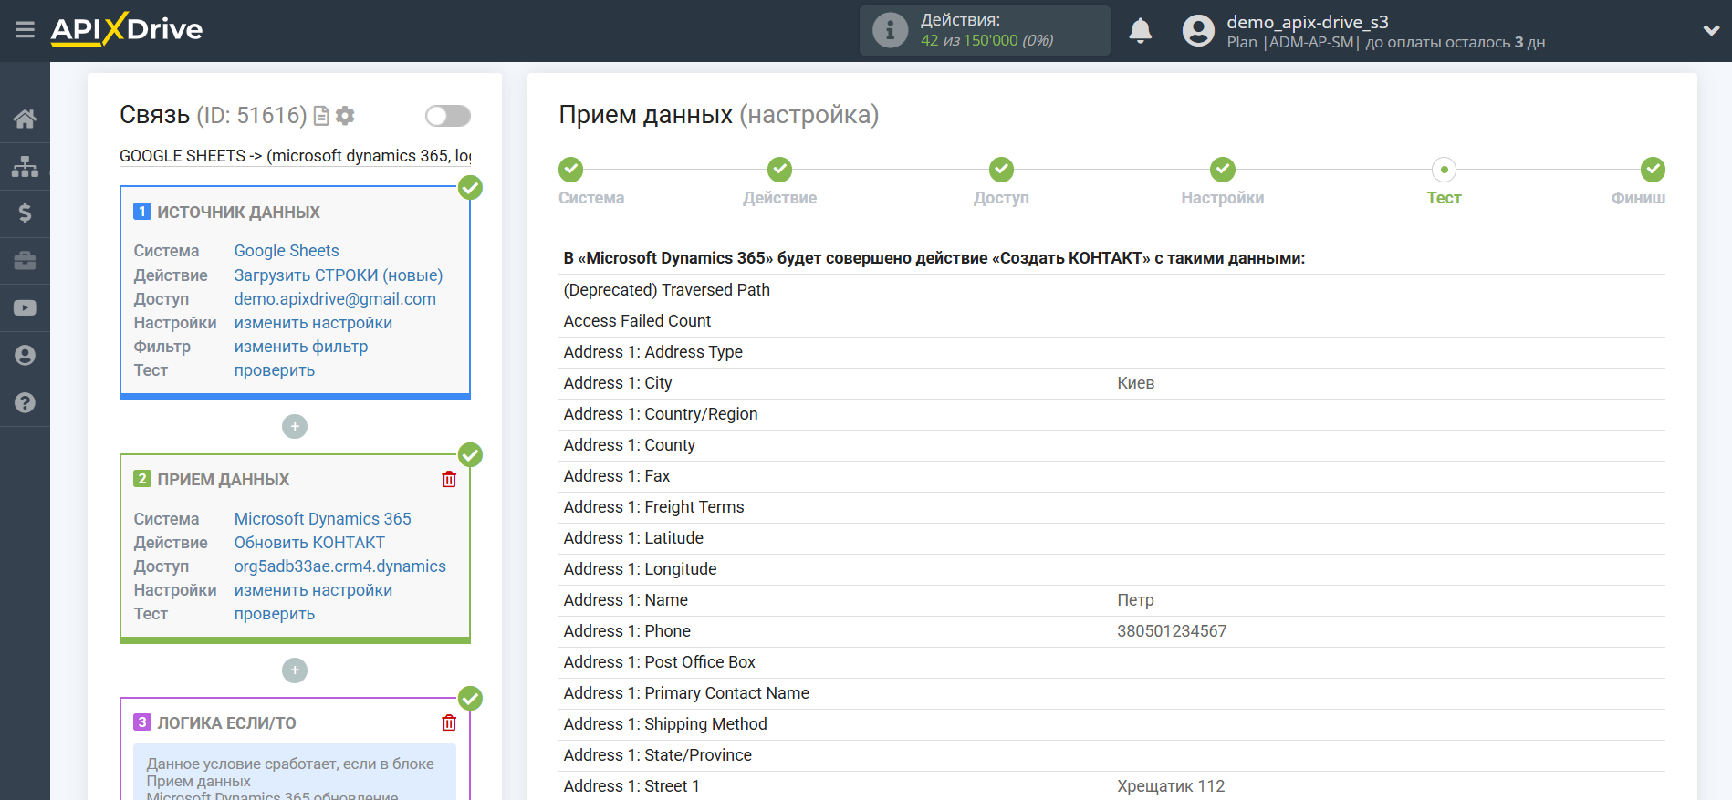1732x800 pixels.
Task: Click the user avatar icon
Action: pyautogui.click(x=1198, y=31)
